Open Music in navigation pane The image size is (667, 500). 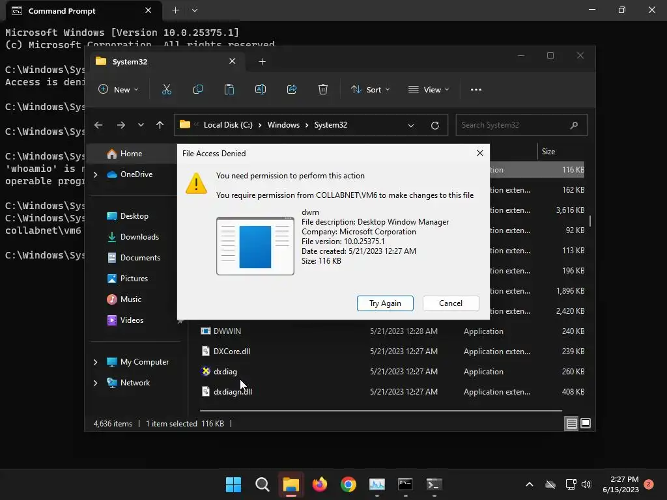[130, 299]
